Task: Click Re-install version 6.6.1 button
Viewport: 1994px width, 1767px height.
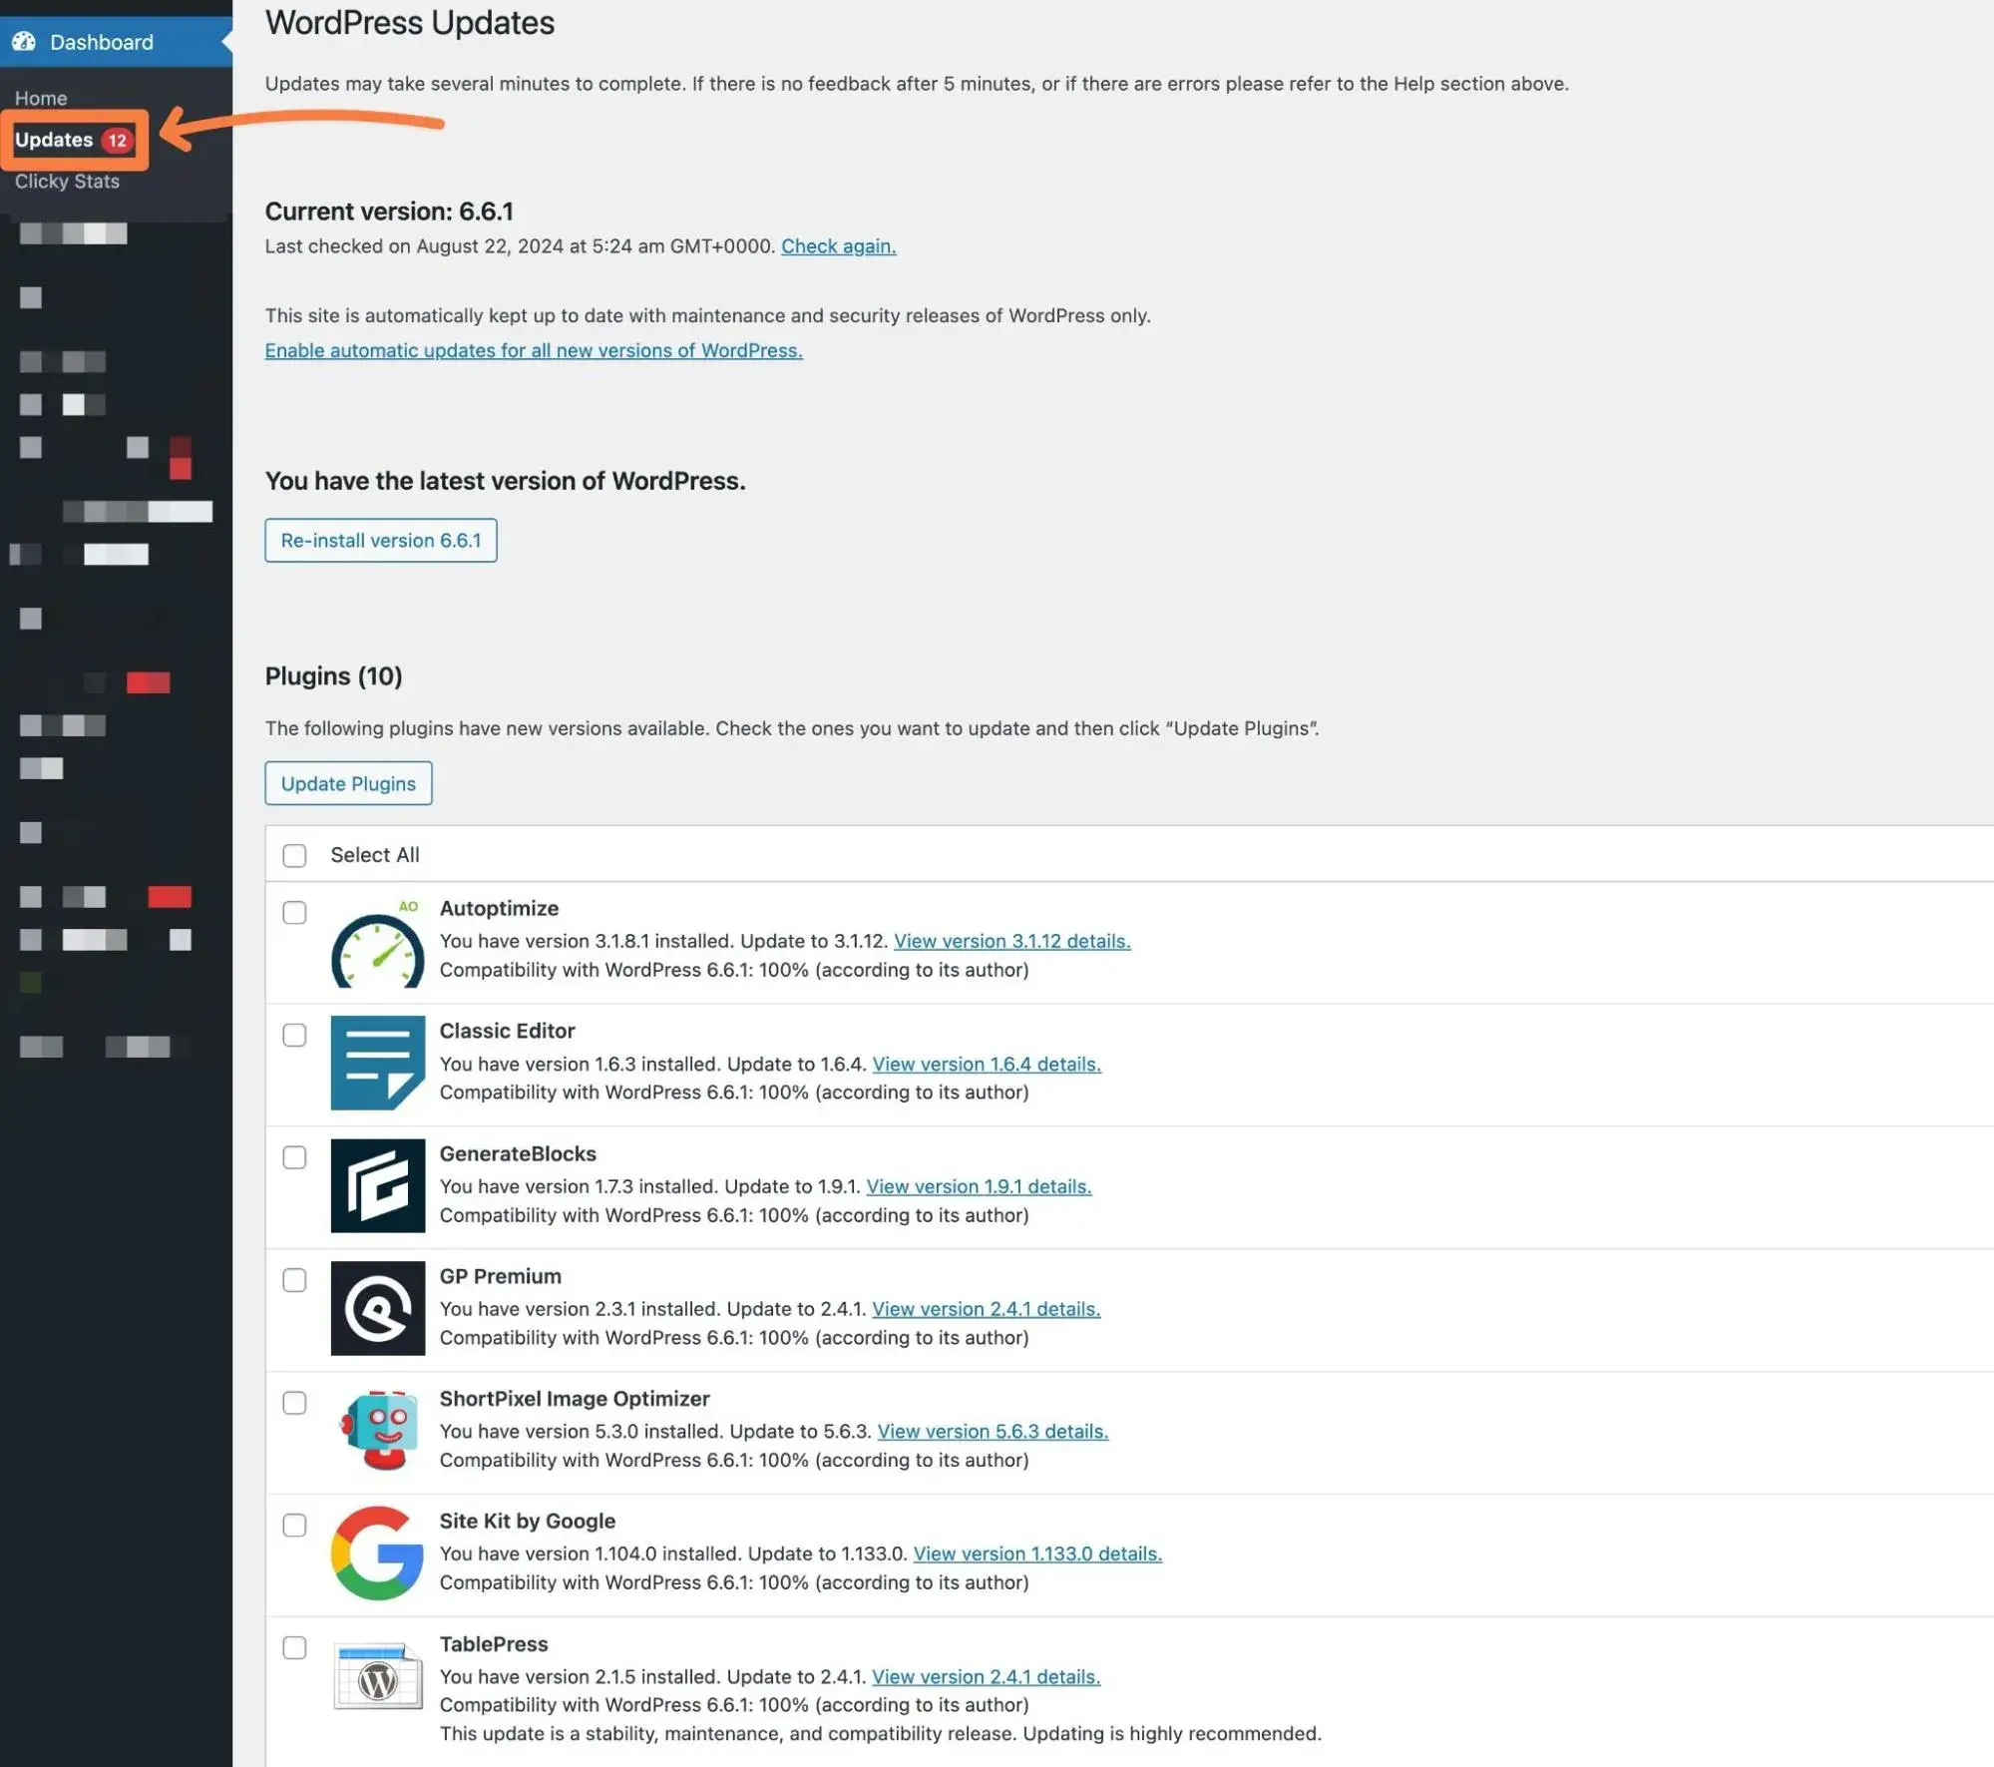Action: point(380,541)
